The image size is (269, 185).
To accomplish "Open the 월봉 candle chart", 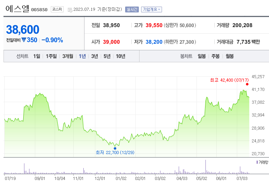I will click(x=229, y=56).
